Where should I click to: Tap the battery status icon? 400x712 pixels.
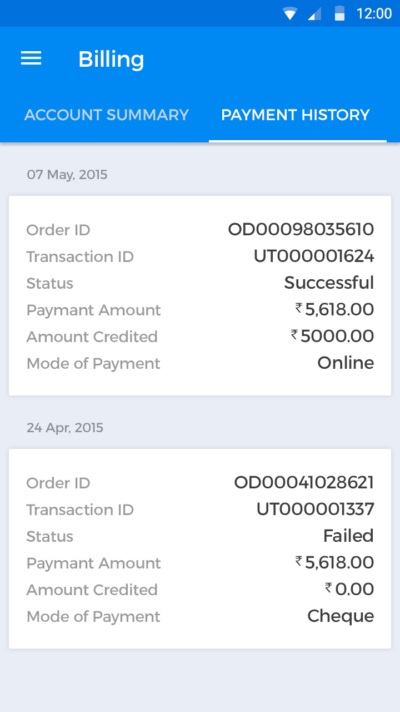click(x=339, y=13)
